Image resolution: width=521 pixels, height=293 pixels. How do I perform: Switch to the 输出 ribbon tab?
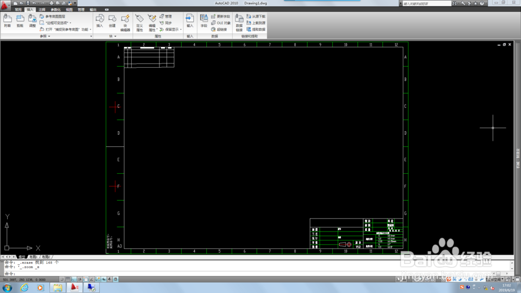93,9
